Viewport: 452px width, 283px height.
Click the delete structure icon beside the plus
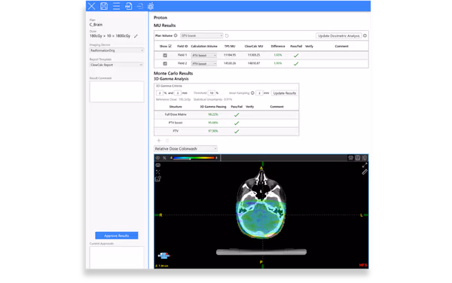(x=167, y=141)
